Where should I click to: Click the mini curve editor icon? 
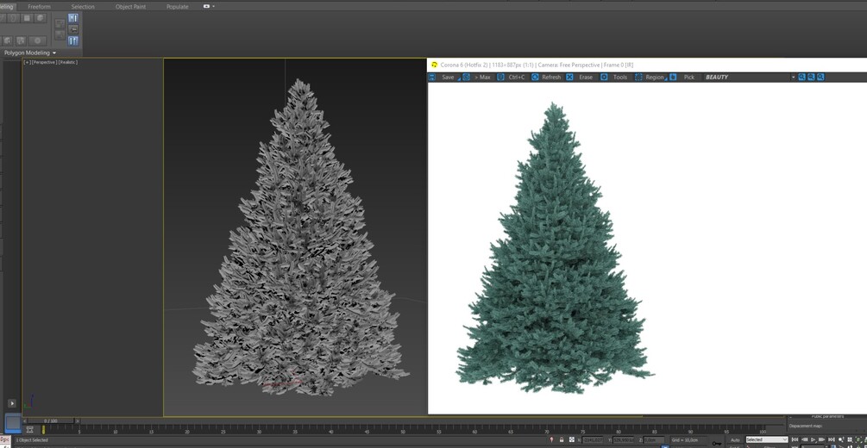[x=30, y=429]
